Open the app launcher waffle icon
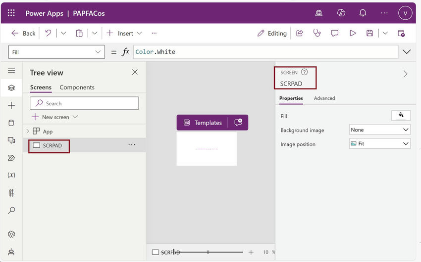 pyautogui.click(x=11, y=13)
